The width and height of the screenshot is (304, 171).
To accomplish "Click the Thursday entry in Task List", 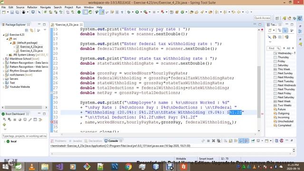I will pos(283,57).
